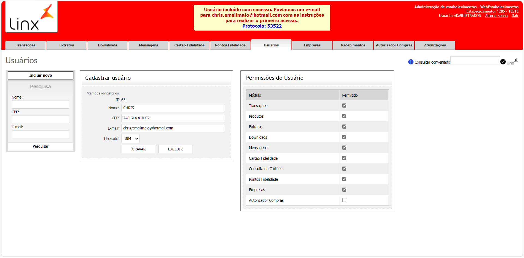Screen dimensions: 524x258
Task: Select the Cartão Fidelidade tab
Action: [189, 45]
